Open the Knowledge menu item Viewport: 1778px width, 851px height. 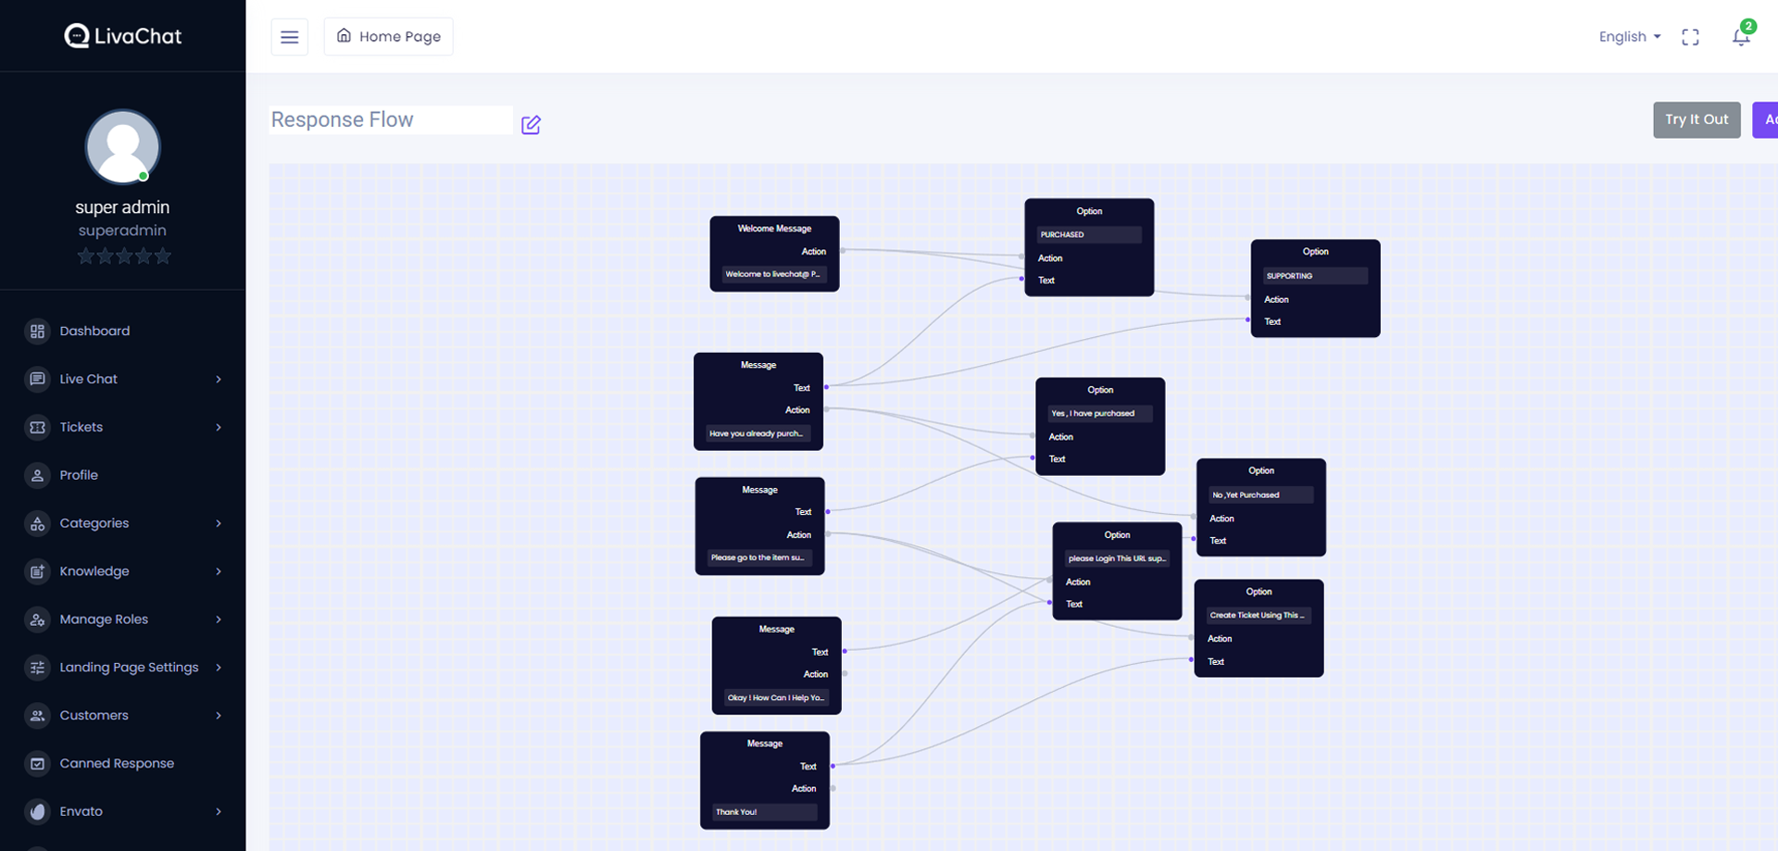[x=94, y=571]
